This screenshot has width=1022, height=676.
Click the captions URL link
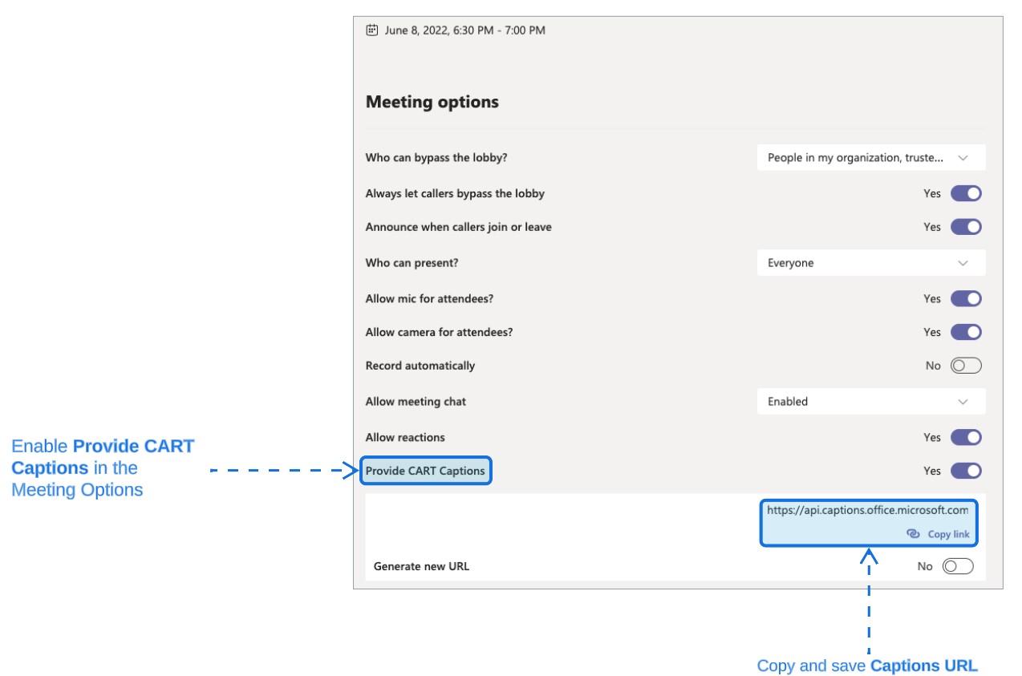point(868,510)
